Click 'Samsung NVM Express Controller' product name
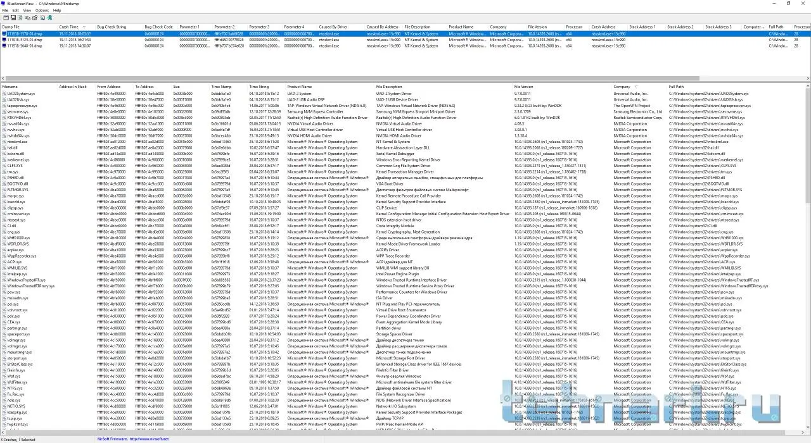 [x=315, y=111]
